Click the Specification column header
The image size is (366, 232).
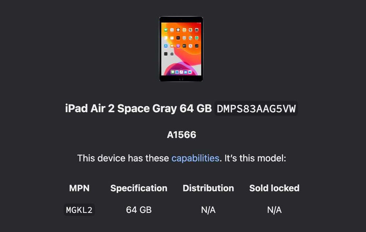[139, 188]
